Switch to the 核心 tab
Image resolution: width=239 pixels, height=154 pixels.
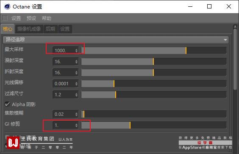point(8,29)
